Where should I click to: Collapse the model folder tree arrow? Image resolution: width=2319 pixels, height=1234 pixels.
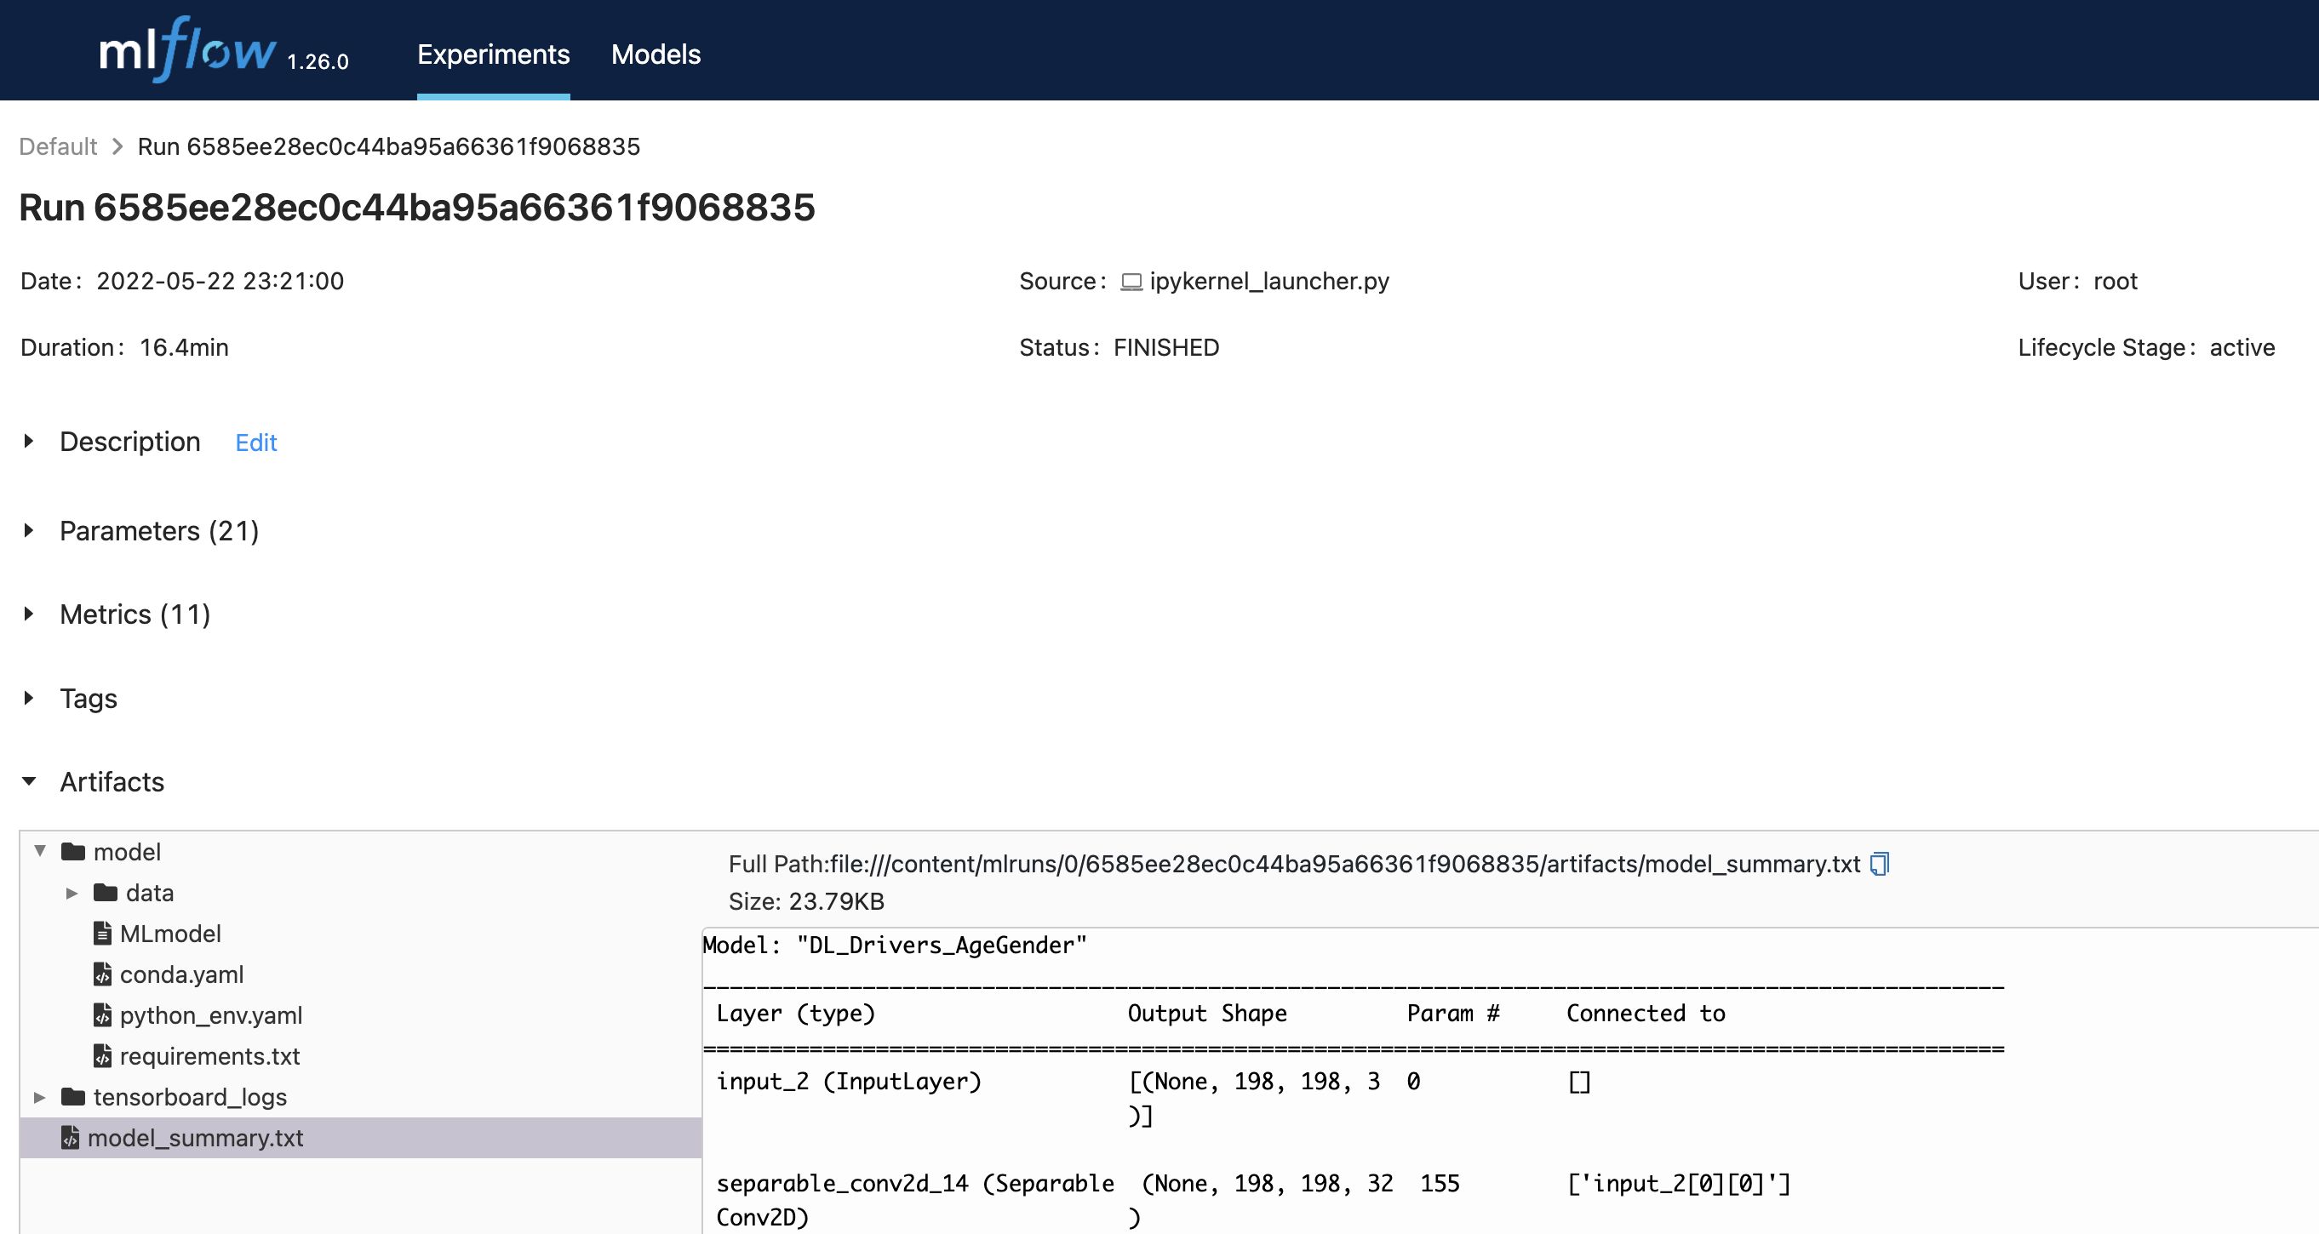point(40,852)
